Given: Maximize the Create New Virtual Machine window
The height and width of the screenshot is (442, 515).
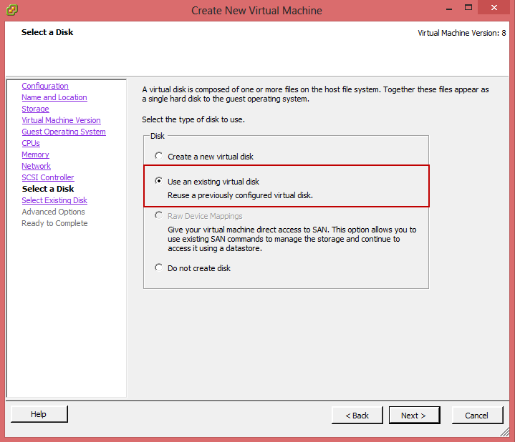Looking at the screenshot, I should click(x=468, y=8).
